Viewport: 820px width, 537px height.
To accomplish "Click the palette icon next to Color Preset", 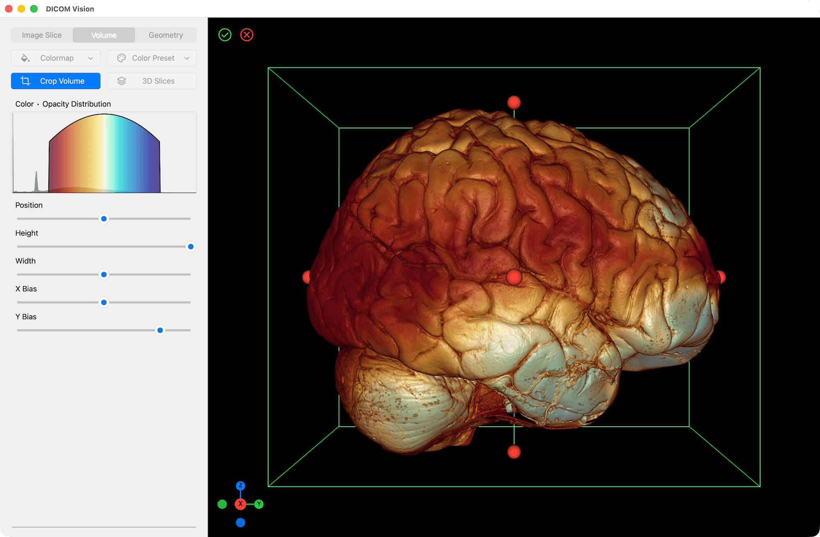I will 121,58.
